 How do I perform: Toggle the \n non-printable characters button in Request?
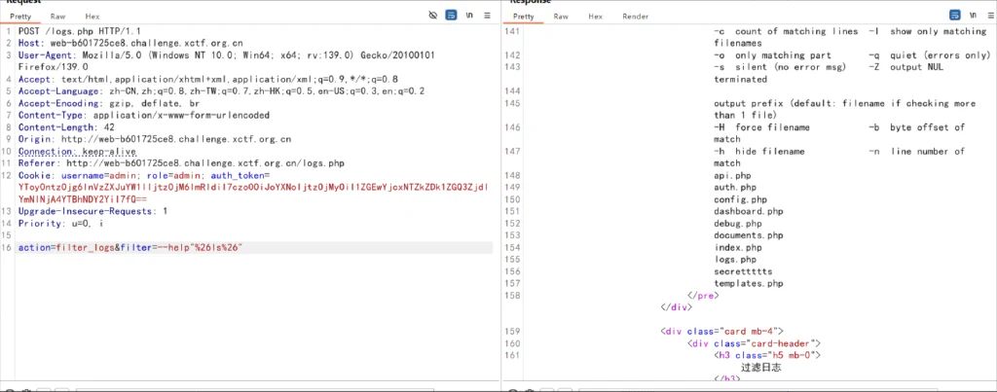point(469,16)
